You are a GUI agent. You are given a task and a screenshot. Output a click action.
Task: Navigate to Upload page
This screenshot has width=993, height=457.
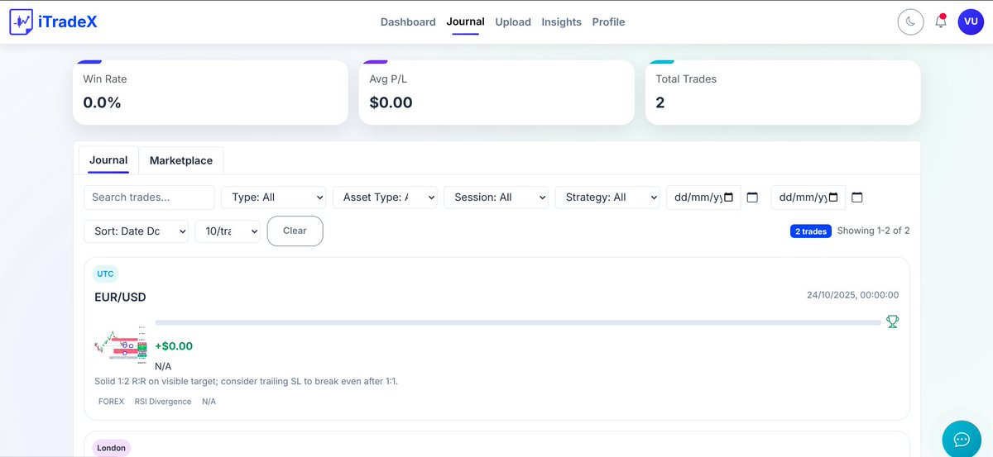513,22
